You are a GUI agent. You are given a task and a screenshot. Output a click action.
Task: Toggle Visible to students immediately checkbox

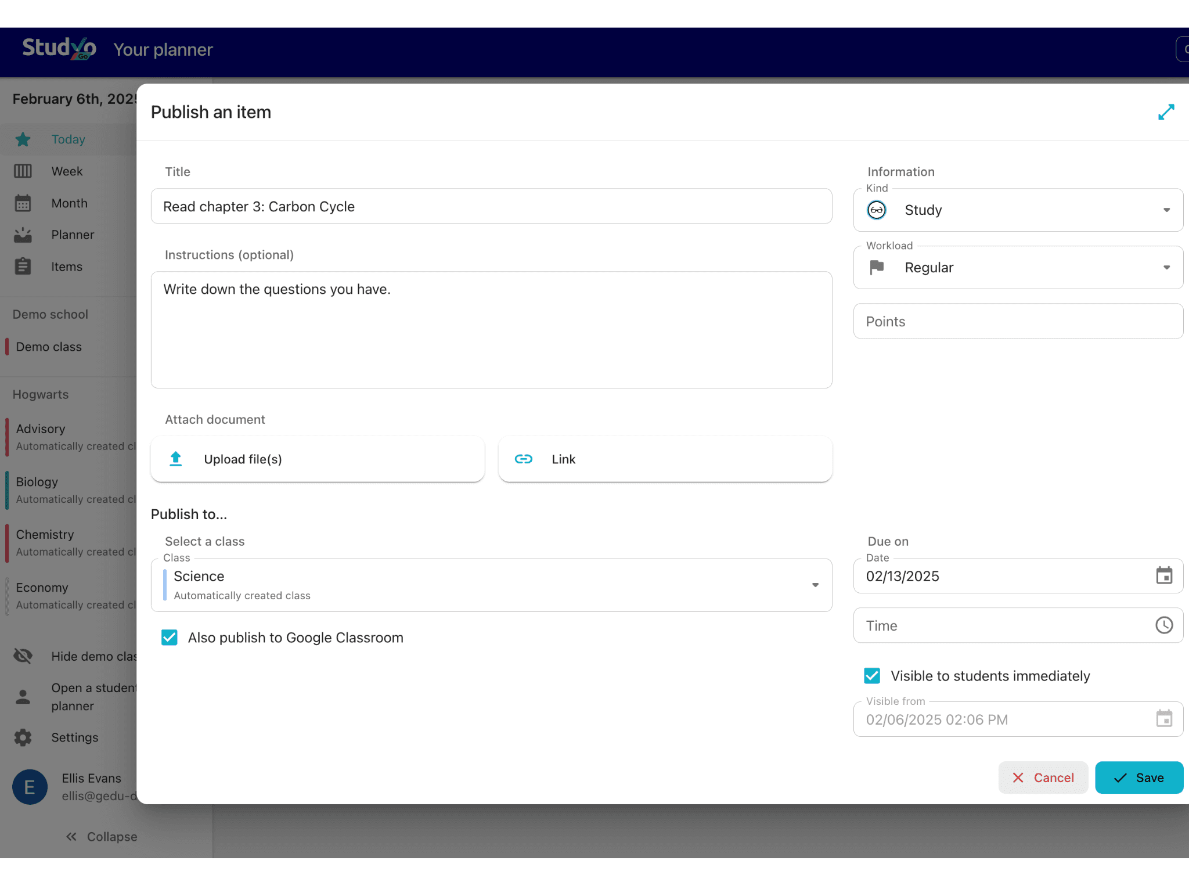pyautogui.click(x=872, y=676)
